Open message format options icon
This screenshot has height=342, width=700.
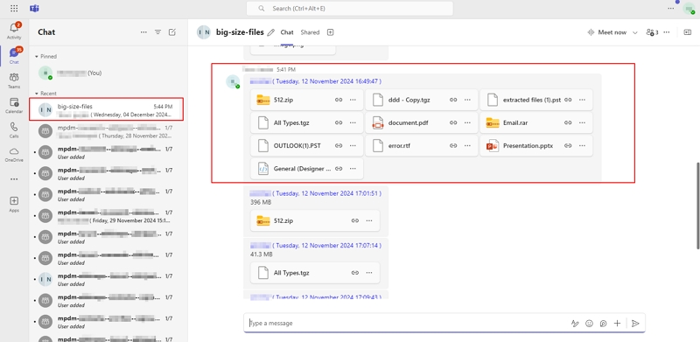click(x=575, y=324)
